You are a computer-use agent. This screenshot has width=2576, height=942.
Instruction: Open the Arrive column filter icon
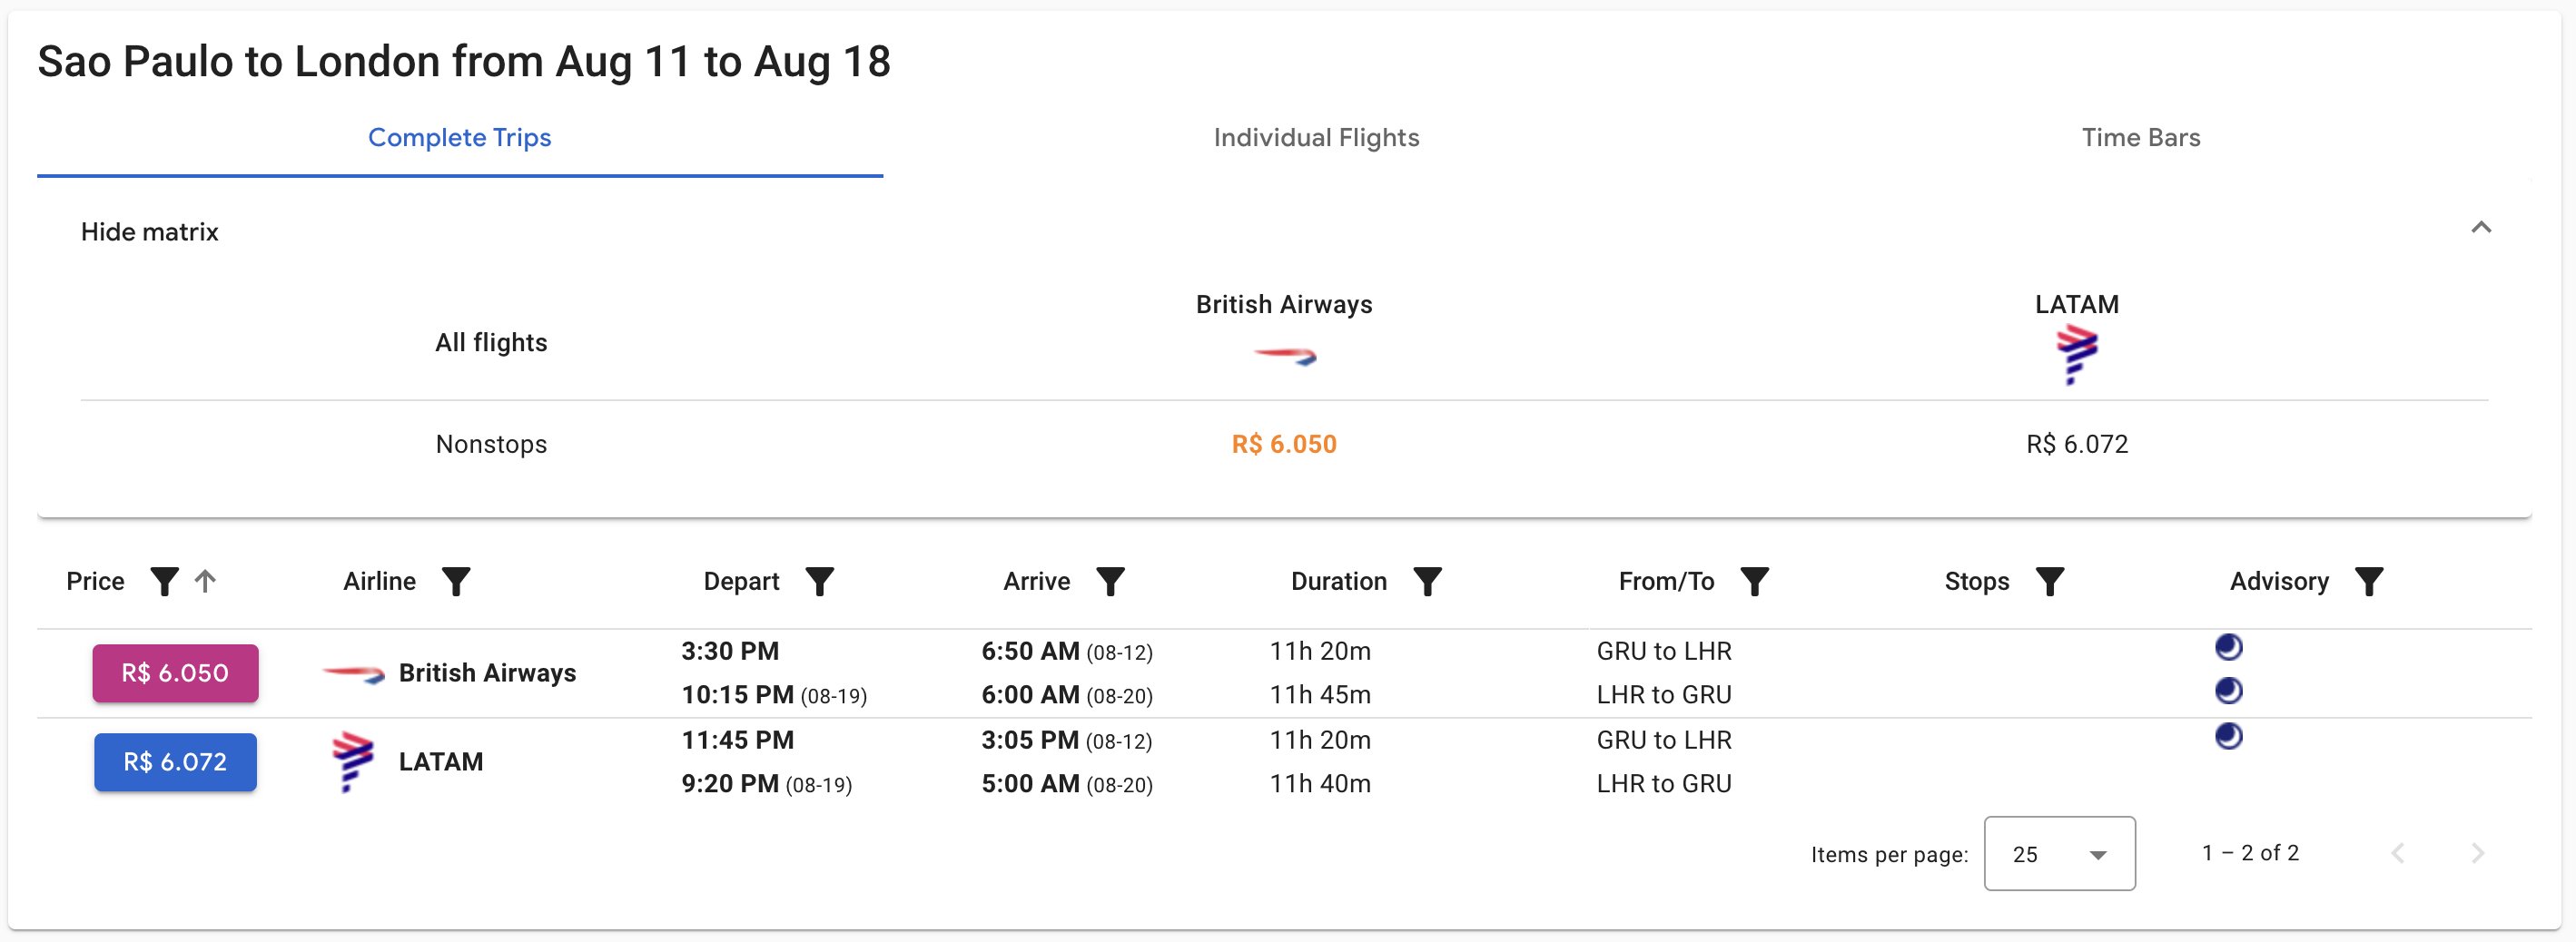tap(1111, 582)
